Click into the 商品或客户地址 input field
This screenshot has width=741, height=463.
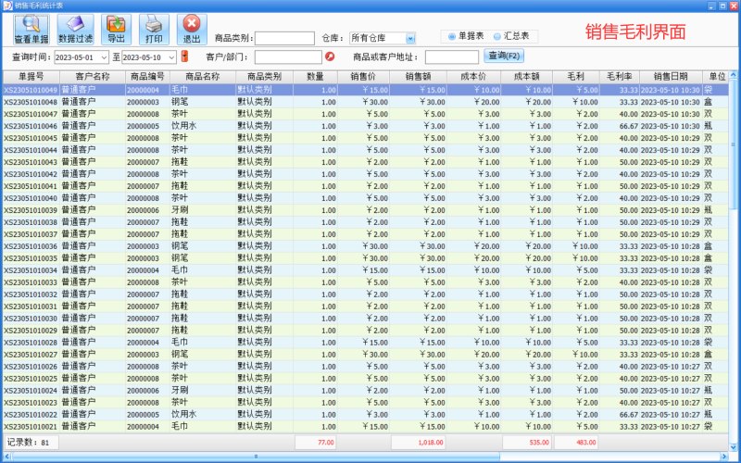click(452, 57)
